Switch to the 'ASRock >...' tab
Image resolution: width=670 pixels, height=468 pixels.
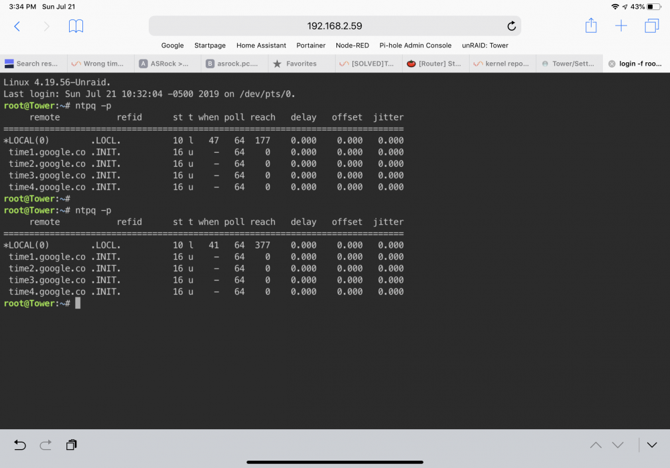[167, 64]
